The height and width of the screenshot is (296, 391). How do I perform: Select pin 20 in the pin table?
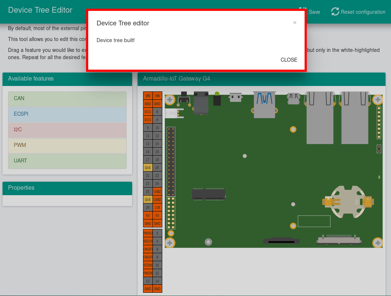[x=157, y=168]
